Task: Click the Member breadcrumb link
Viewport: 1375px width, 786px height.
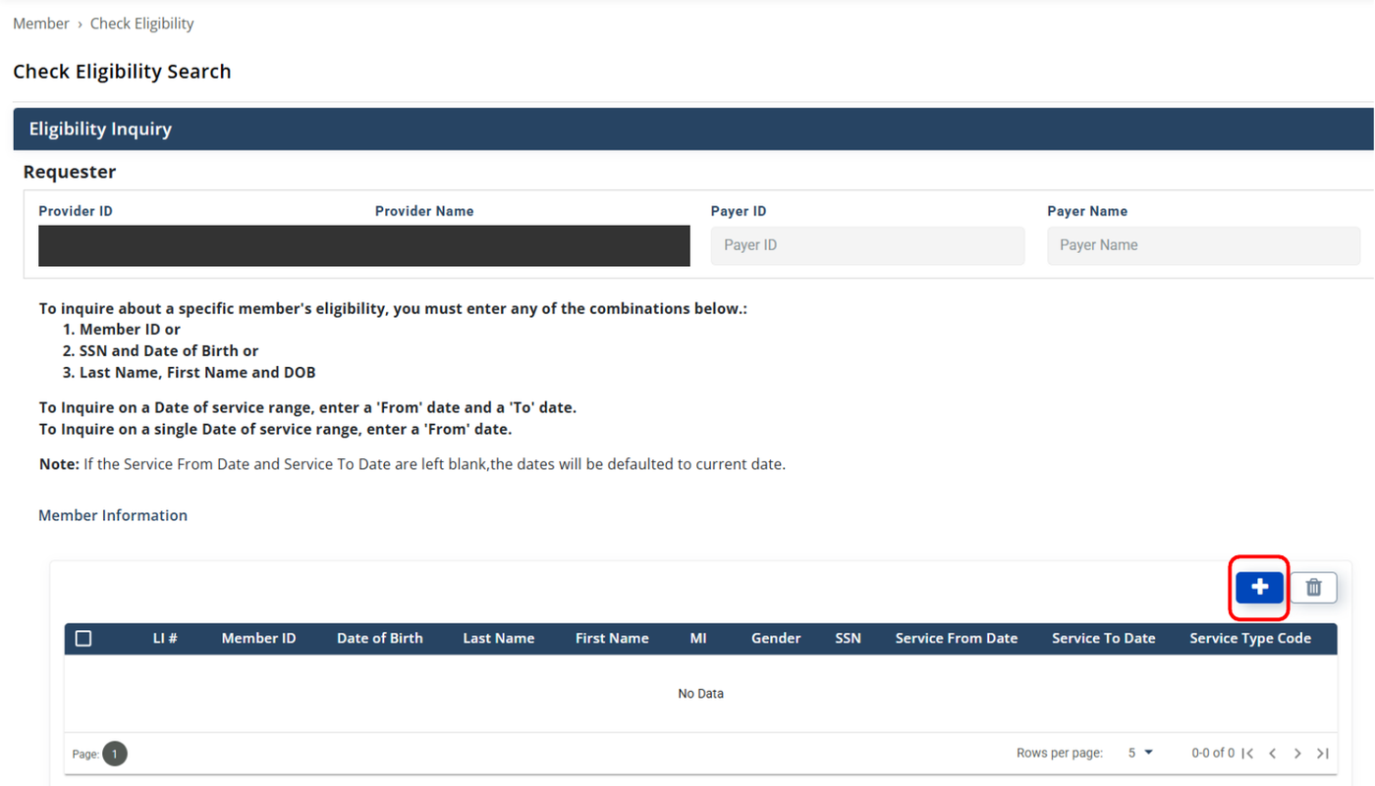Action: [x=41, y=24]
